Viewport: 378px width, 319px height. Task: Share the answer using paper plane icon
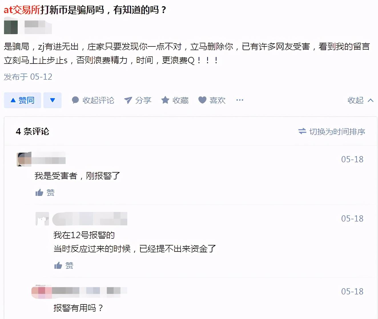(x=128, y=100)
